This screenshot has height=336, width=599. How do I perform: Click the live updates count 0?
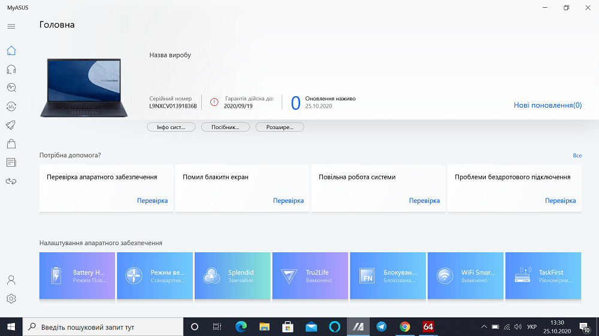tap(295, 103)
